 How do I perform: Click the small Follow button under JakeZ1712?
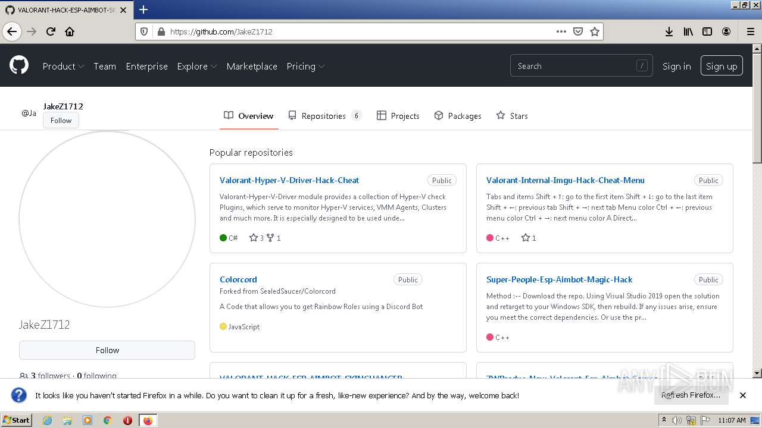pos(61,120)
